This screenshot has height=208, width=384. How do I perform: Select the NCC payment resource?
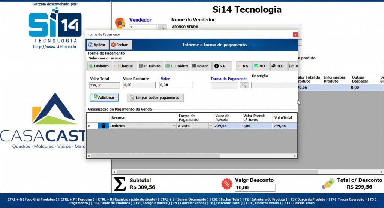pos(261,66)
